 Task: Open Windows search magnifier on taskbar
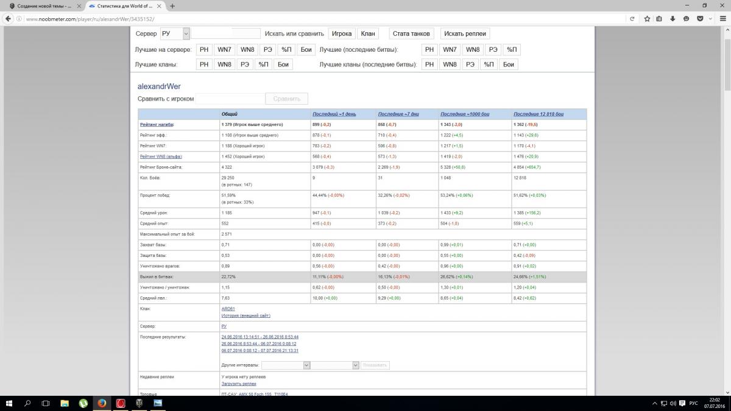[27, 403]
